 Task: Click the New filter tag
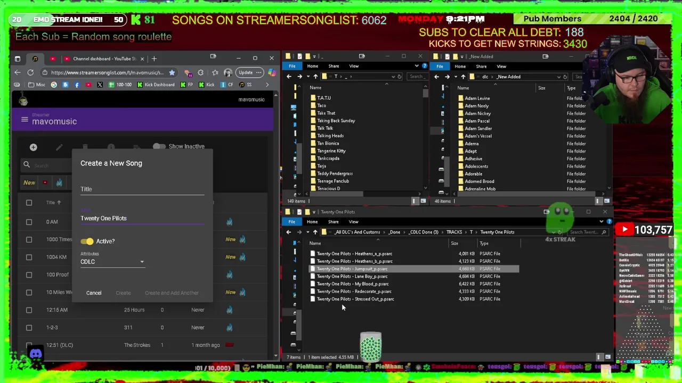(x=29, y=182)
